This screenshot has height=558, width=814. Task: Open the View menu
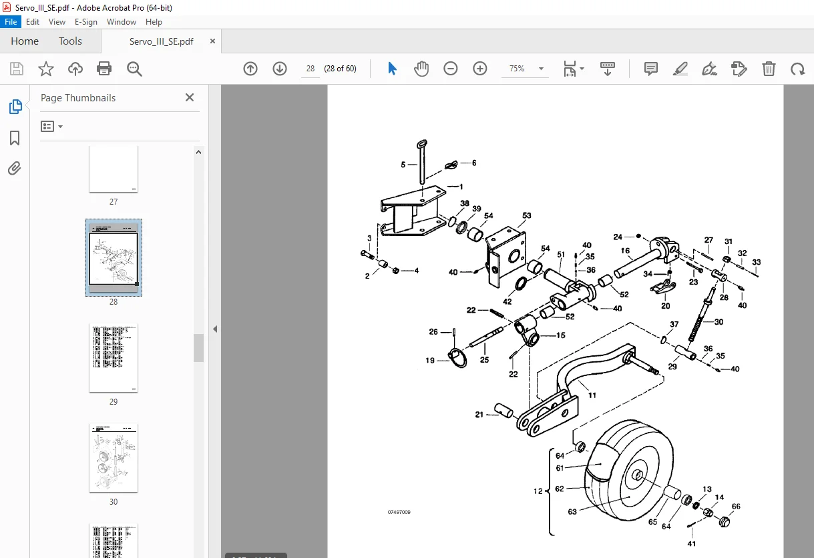(x=57, y=22)
